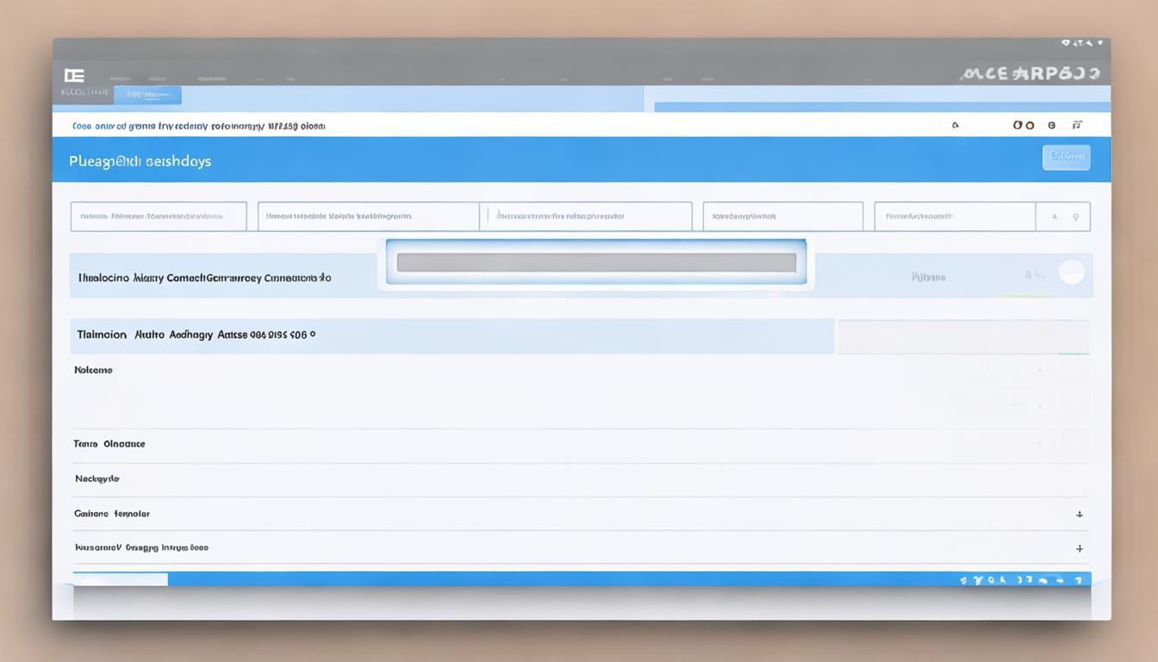Click the double-circle icon in white toolbar

(x=1024, y=125)
